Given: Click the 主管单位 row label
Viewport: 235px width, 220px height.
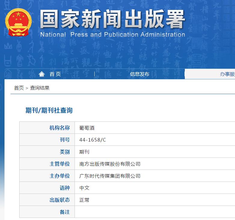Looking at the screenshot, I should pyautogui.click(x=60, y=164).
